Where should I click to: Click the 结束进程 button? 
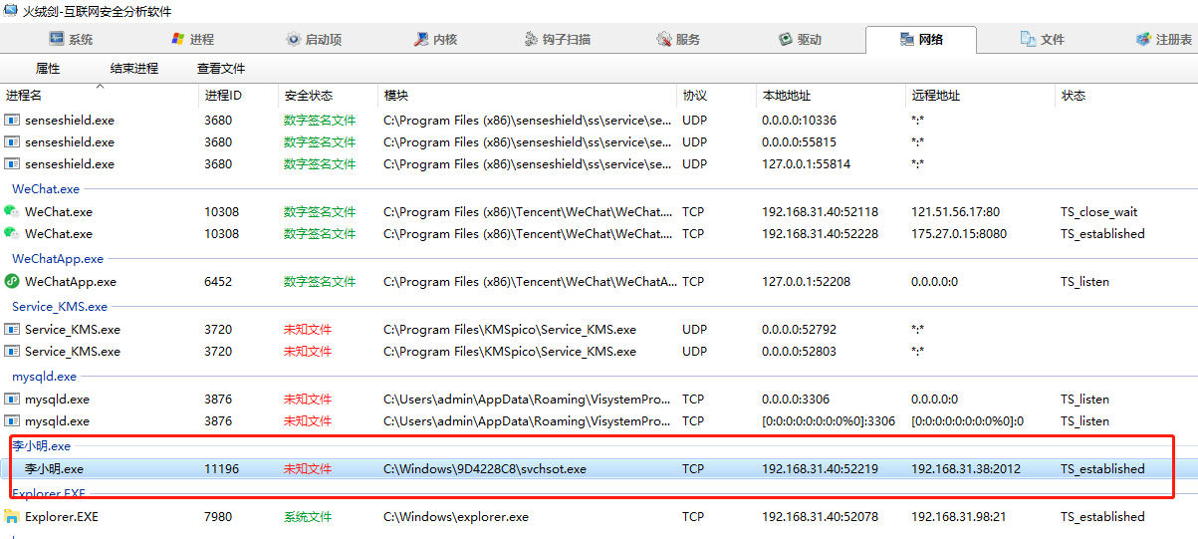[x=134, y=69]
